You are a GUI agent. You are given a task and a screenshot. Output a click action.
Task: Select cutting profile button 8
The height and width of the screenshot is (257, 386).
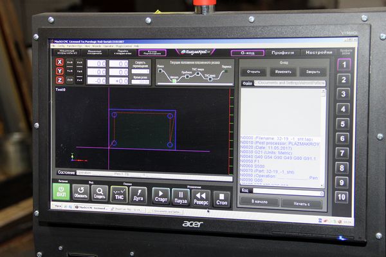coord(342,168)
